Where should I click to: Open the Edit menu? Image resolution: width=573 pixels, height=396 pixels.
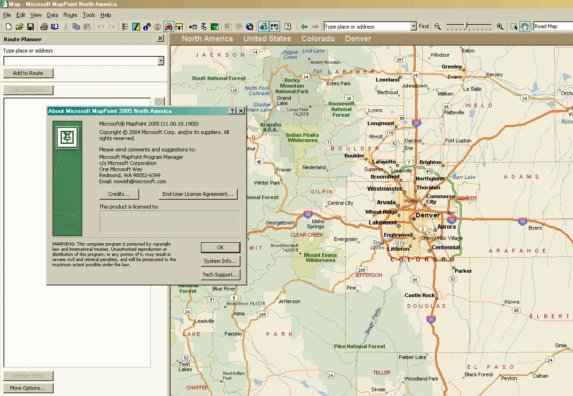point(21,15)
